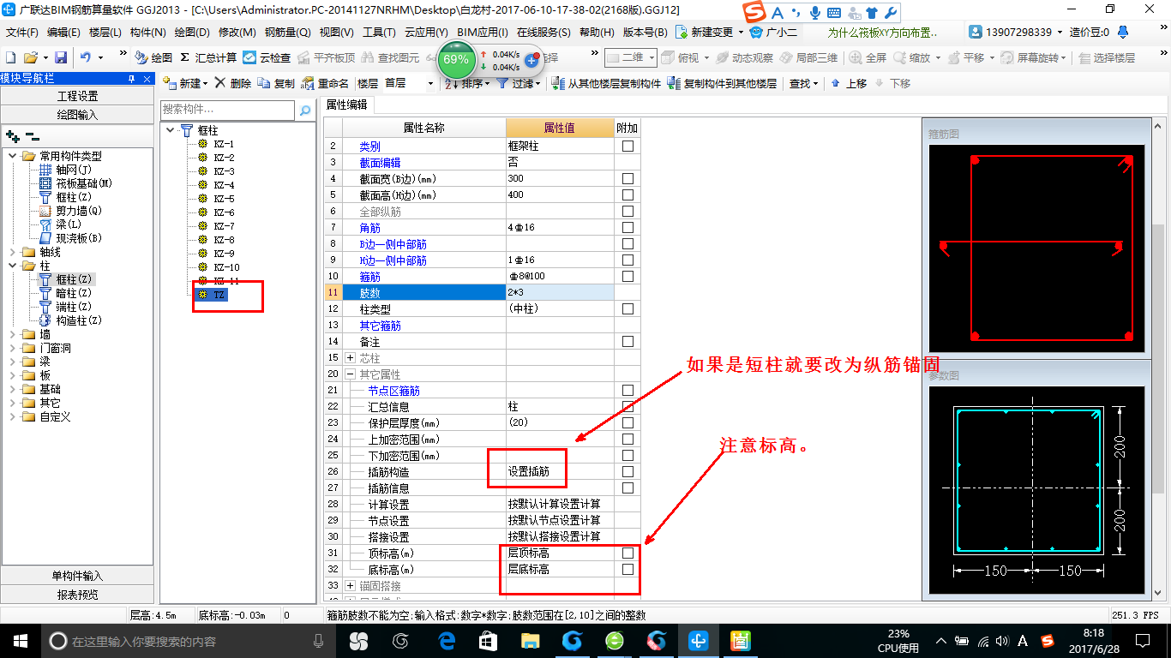The width and height of the screenshot is (1171, 658).
Task: Click 选择楼层 select floor tool
Action: coord(1107,57)
